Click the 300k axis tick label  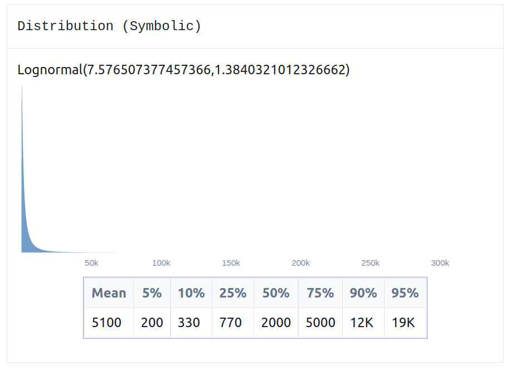pos(440,263)
